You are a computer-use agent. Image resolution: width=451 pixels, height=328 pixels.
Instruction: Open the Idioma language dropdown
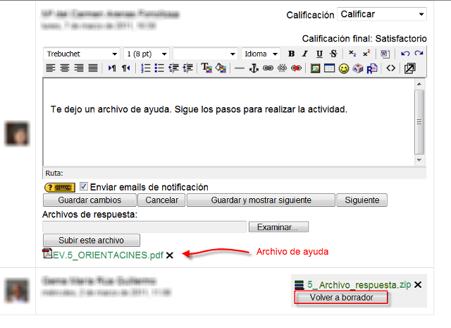[x=262, y=54]
